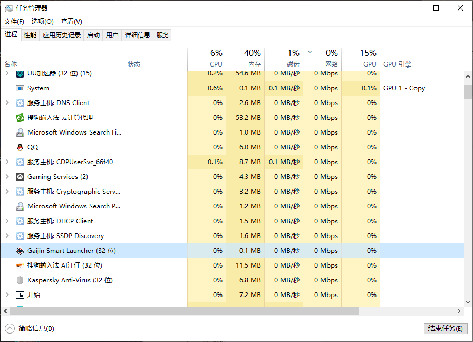Select the 进程 tab

[x=11, y=34]
